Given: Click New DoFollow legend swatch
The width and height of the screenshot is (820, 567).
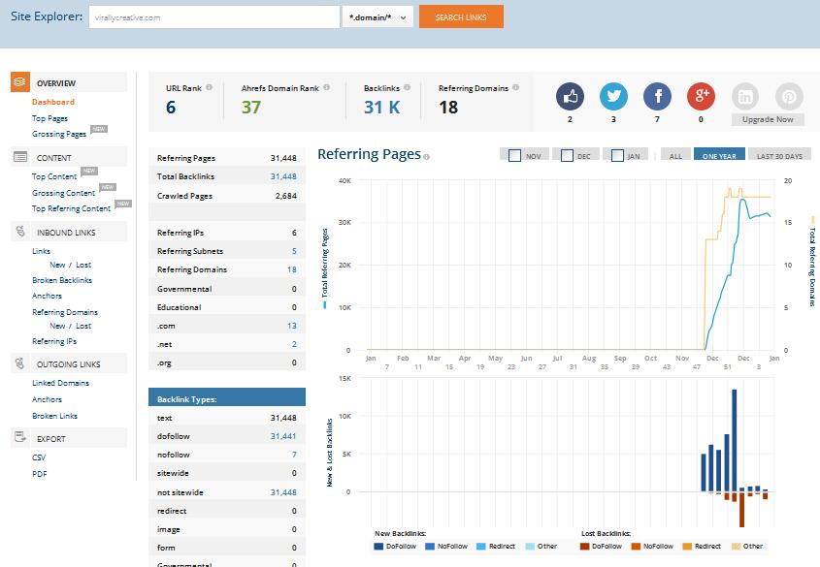Looking at the screenshot, I should (378, 546).
